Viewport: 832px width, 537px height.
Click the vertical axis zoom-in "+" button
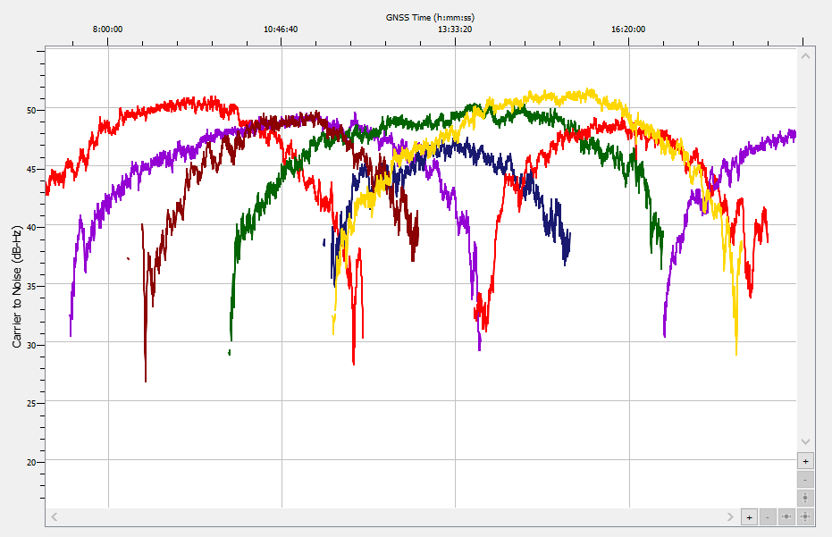(x=806, y=459)
